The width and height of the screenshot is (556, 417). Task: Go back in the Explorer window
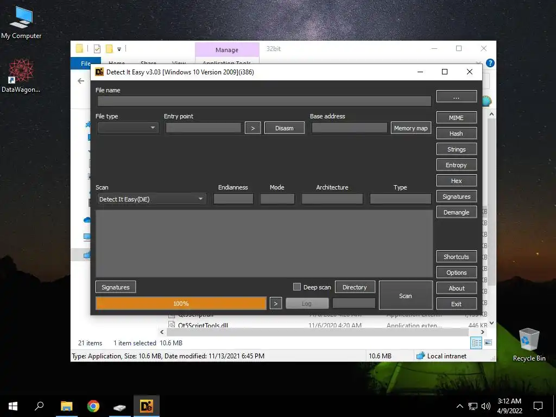81,81
